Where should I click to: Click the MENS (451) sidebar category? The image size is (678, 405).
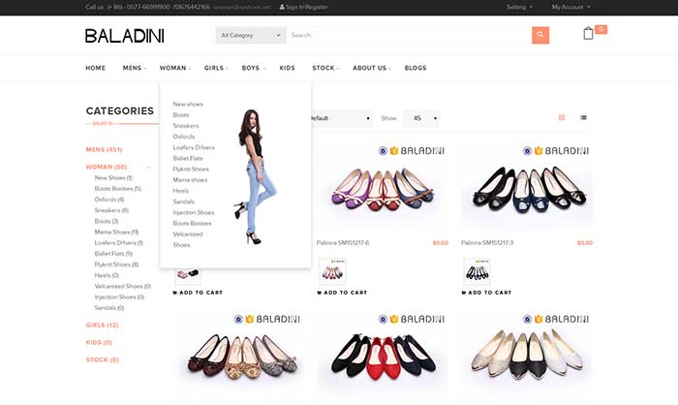click(104, 150)
